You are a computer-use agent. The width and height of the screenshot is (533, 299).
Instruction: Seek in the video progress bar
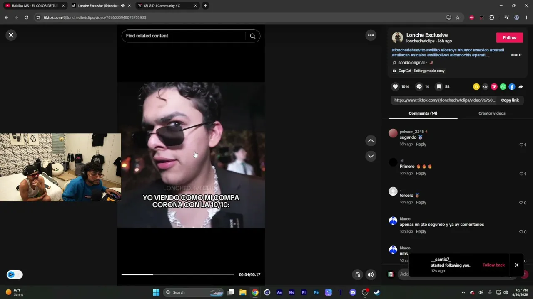[x=177, y=274]
